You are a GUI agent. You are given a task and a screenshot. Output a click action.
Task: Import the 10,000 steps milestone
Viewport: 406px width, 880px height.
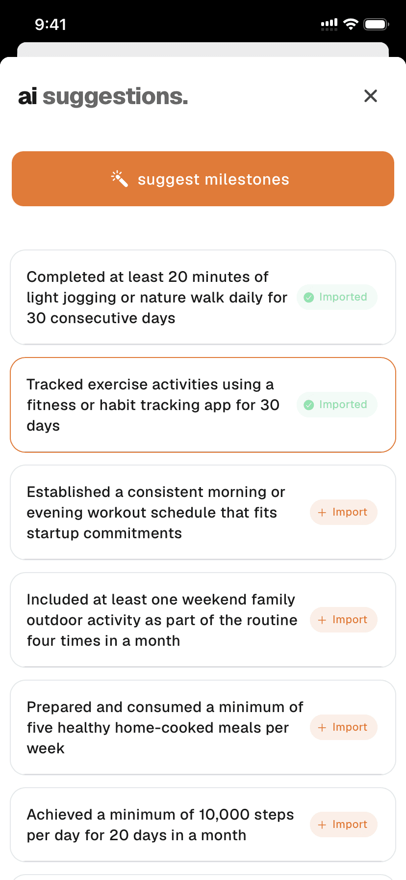tap(343, 825)
